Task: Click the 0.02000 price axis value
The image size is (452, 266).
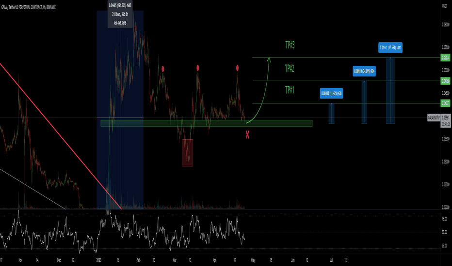Action: click(445, 207)
